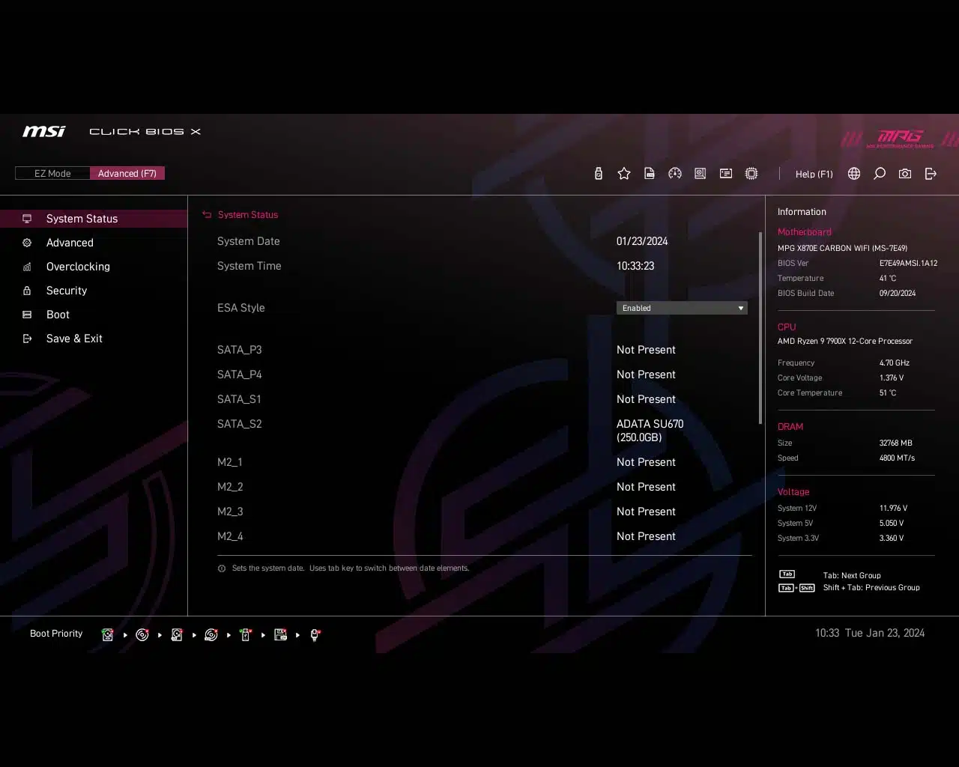The width and height of the screenshot is (959, 767).
Task: Select the network boot priority icon
Action: click(x=315, y=634)
